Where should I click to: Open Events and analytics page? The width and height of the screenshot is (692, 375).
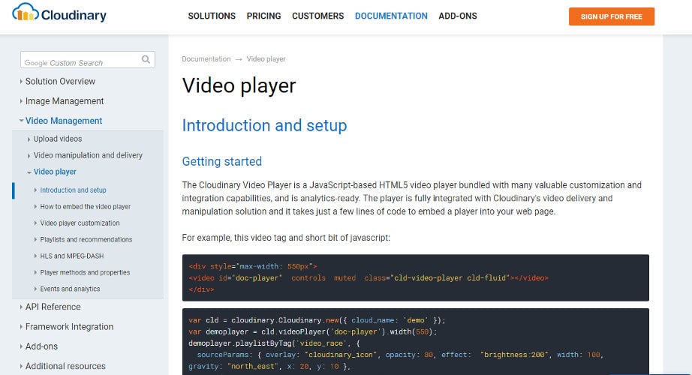click(70, 289)
